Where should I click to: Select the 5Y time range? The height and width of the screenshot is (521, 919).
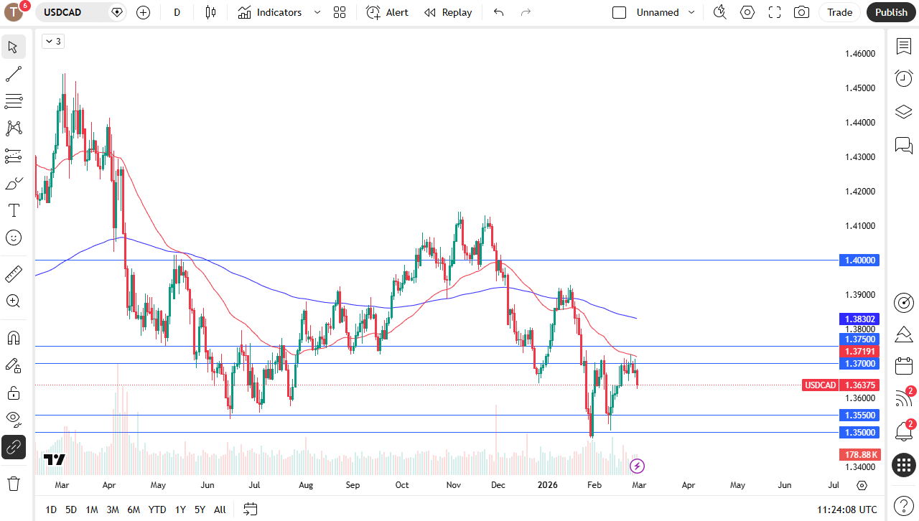(200, 510)
